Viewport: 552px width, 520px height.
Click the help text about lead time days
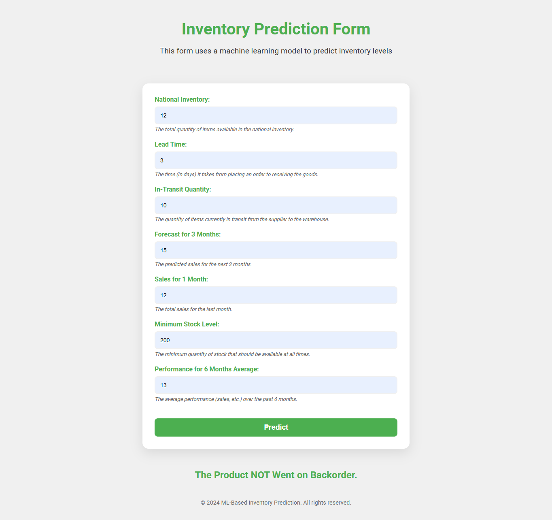pyautogui.click(x=236, y=175)
